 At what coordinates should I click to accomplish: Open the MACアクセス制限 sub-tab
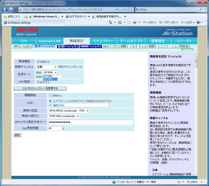click(x=115, y=46)
